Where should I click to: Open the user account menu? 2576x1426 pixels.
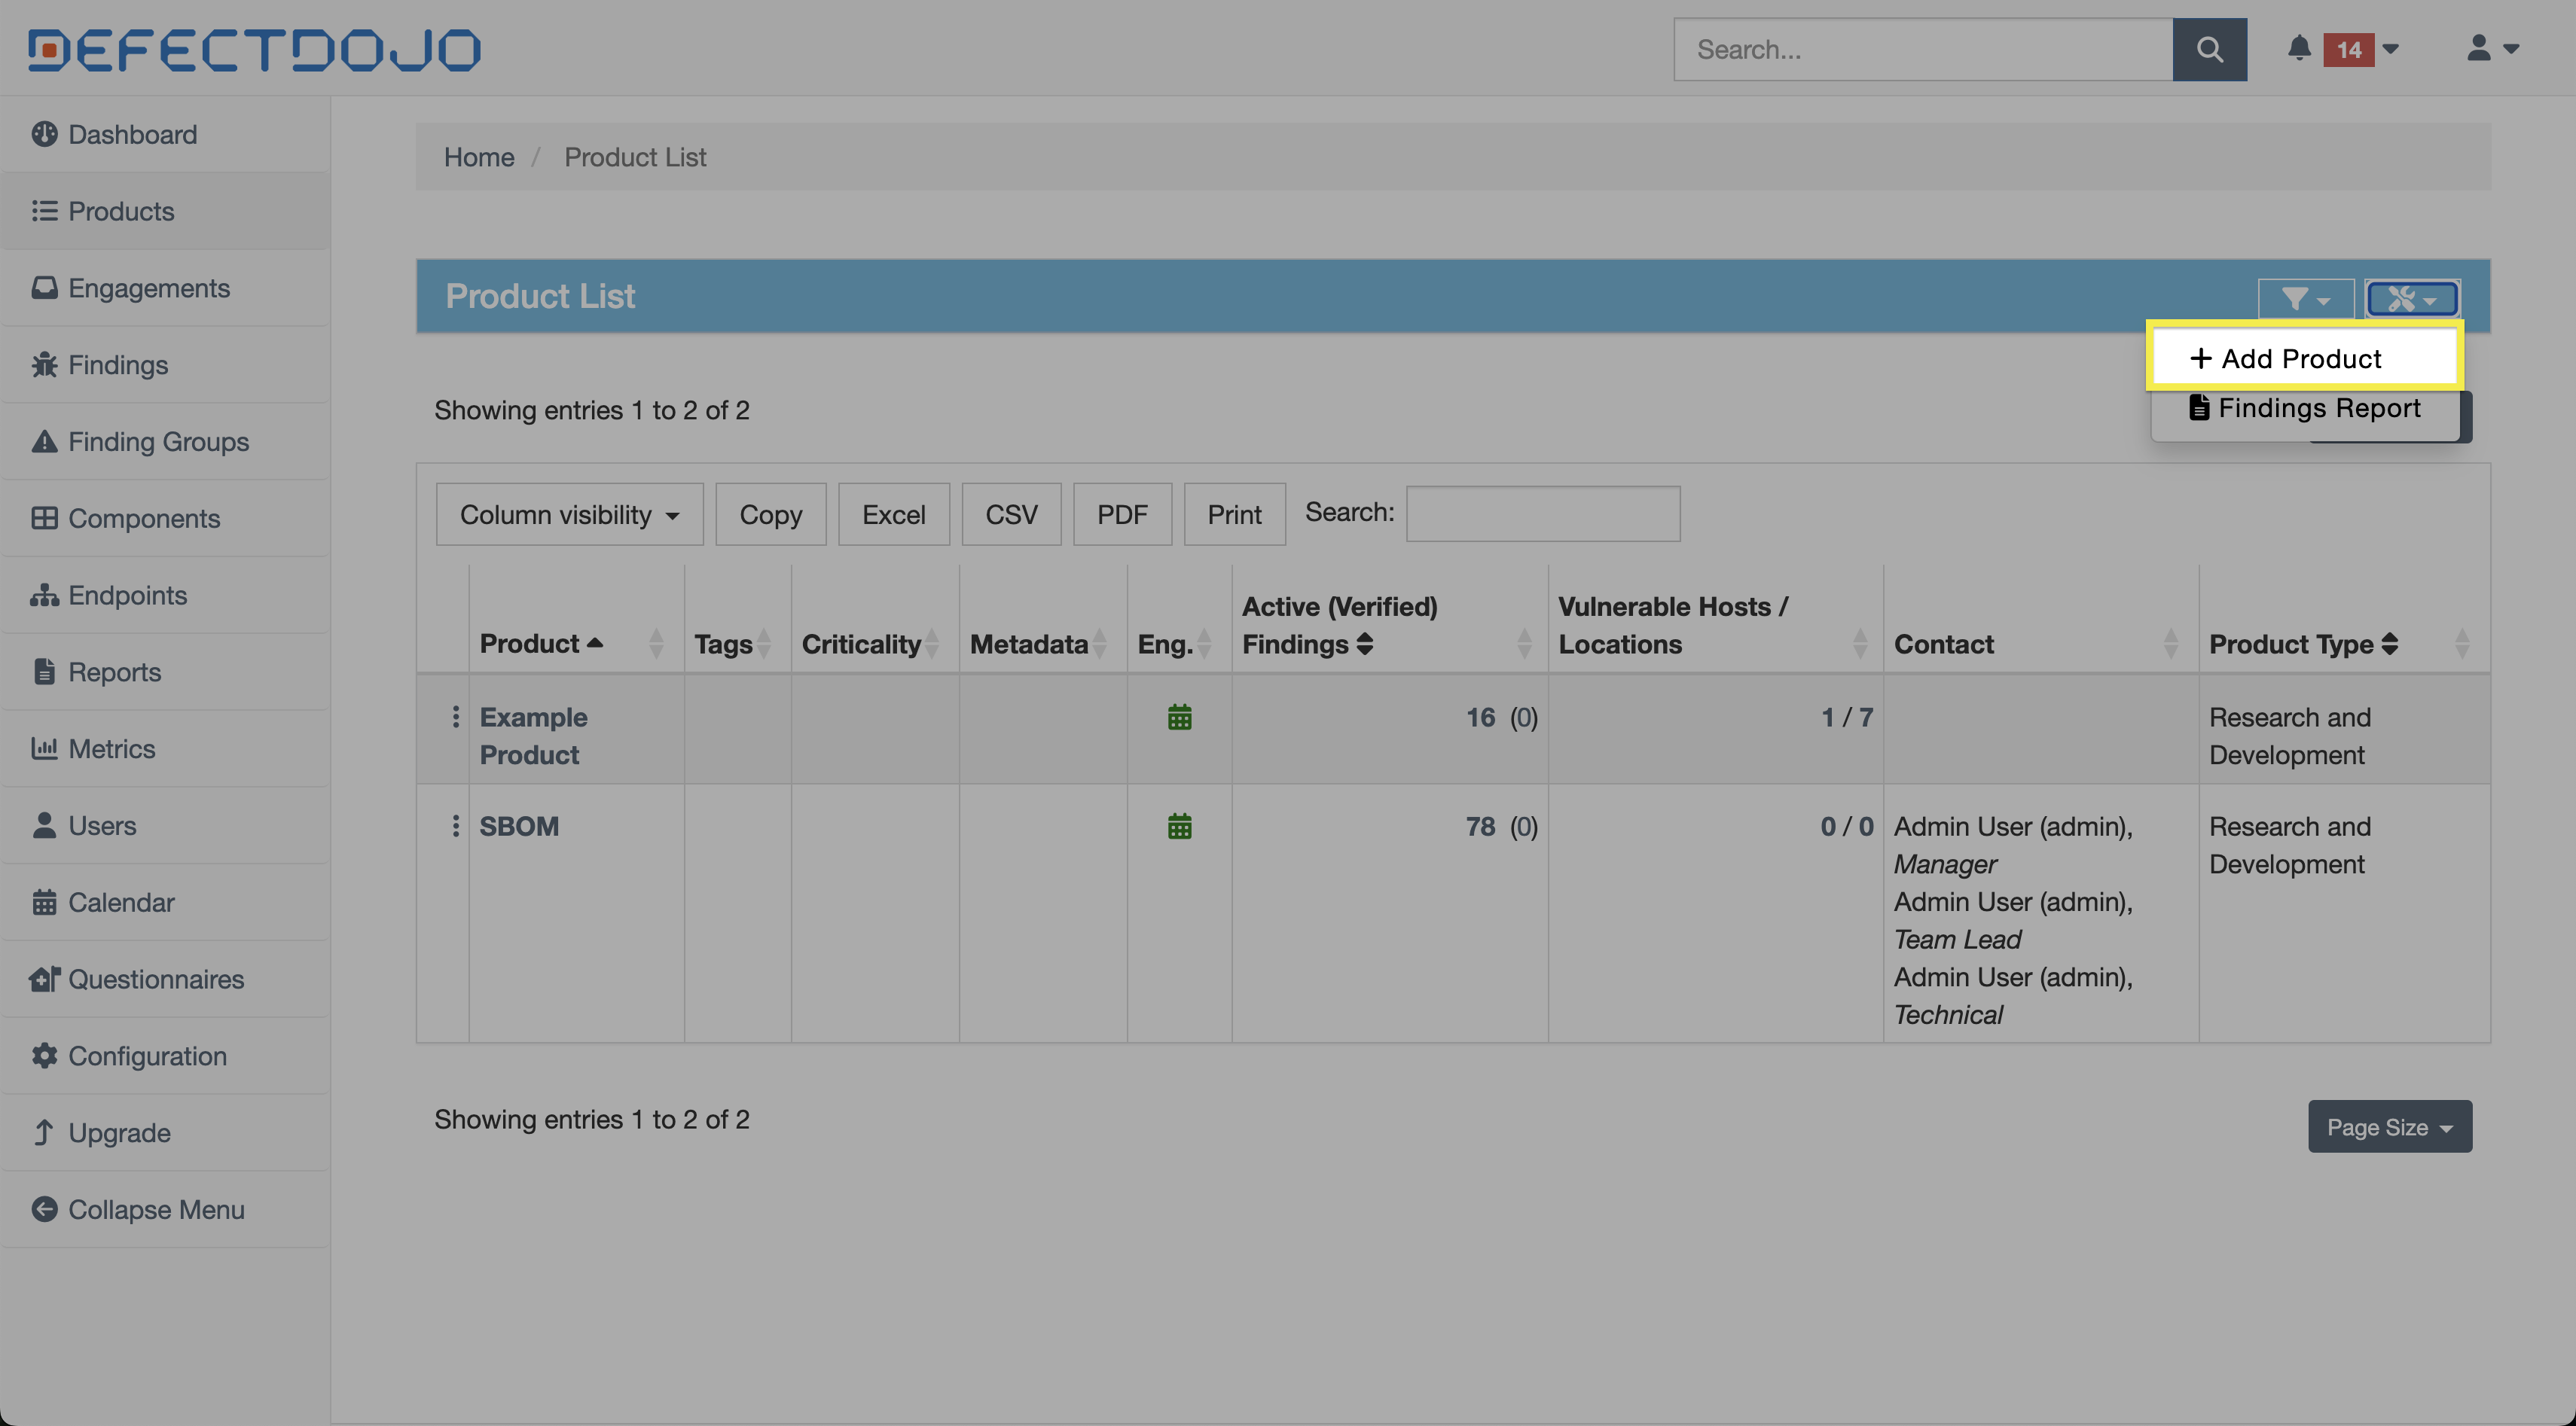[2492, 48]
